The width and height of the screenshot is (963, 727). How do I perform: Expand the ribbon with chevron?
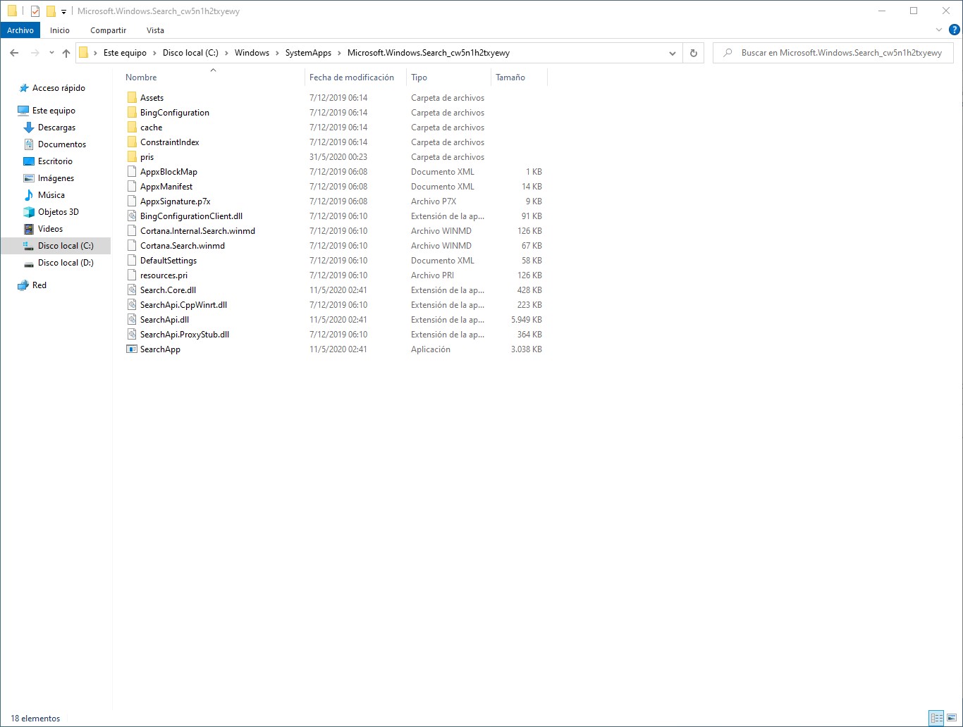pyautogui.click(x=938, y=30)
